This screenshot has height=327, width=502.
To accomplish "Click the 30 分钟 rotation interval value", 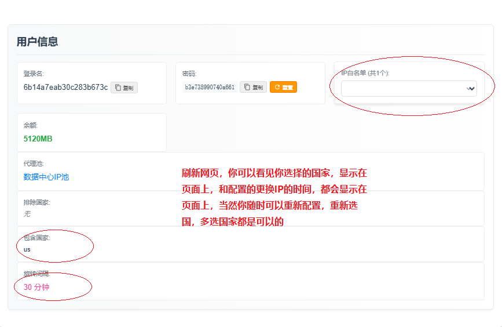I will click(37, 287).
